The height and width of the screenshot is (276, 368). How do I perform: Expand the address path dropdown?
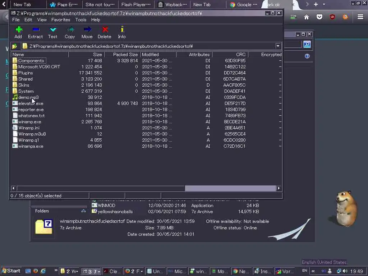coord(278,46)
